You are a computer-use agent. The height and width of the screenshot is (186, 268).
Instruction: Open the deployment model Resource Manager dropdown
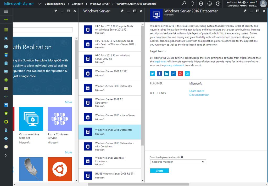coord(178,162)
